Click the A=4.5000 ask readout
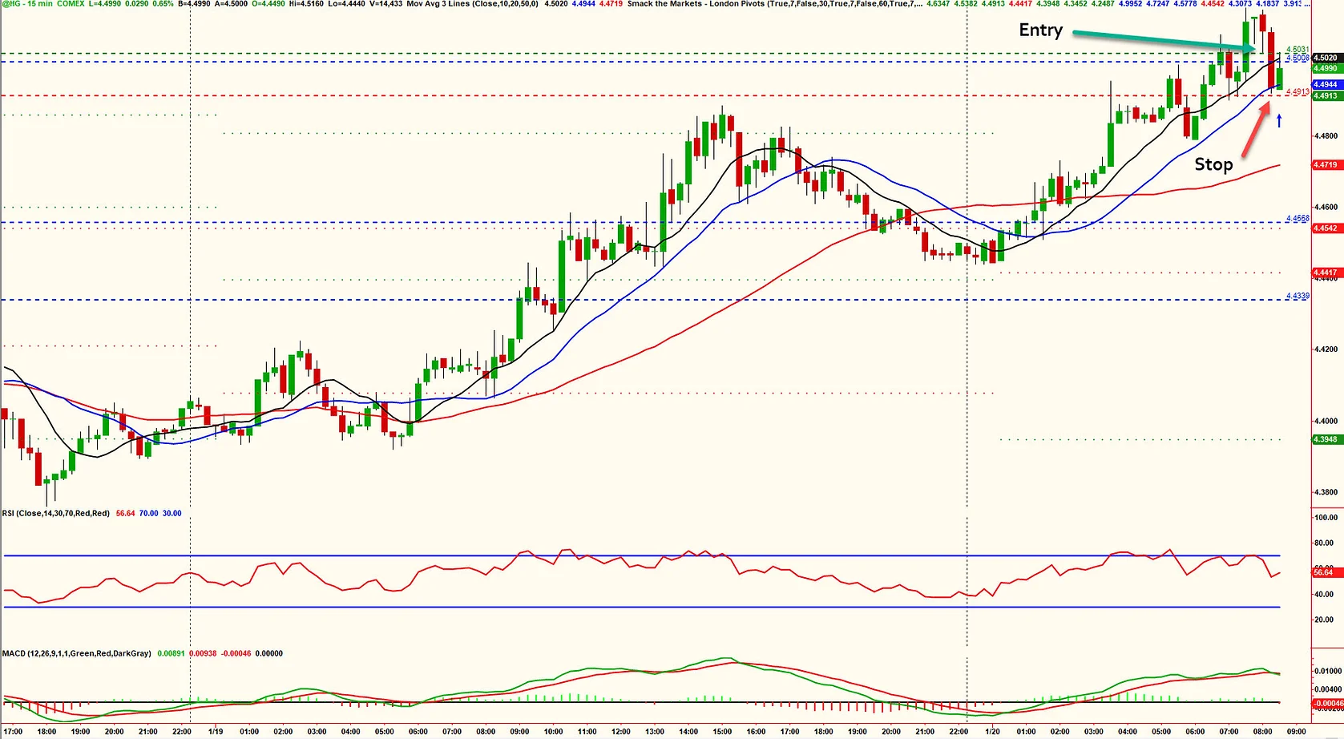Image resolution: width=1344 pixels, height=739 pixels. click(x=231, y=4)
